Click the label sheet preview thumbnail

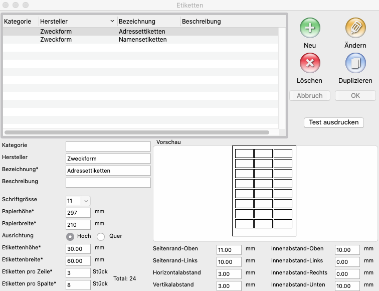click(x=264, y=191)
